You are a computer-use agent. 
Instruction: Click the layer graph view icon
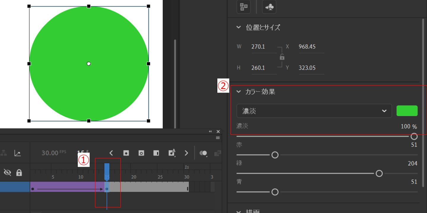pyautogui.click(x=17, y=153)
